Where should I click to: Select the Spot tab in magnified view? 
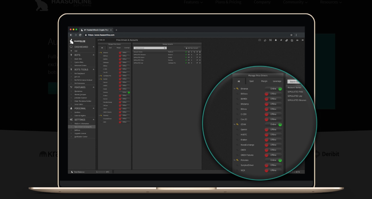click(x=251, y=81)
